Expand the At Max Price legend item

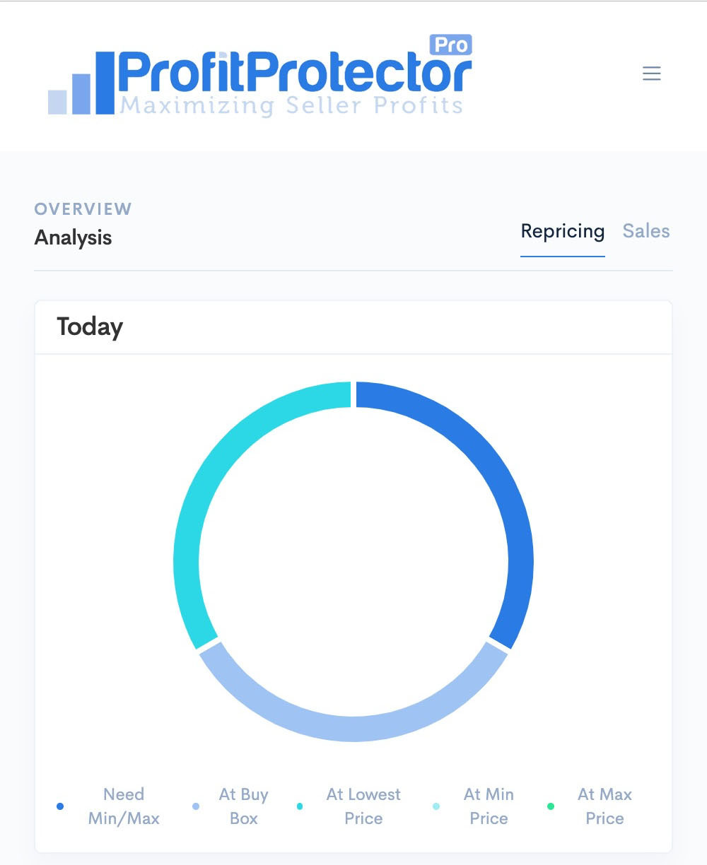coord(604,806)
